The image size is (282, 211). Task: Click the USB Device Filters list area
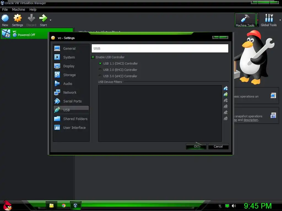(160, 113)
